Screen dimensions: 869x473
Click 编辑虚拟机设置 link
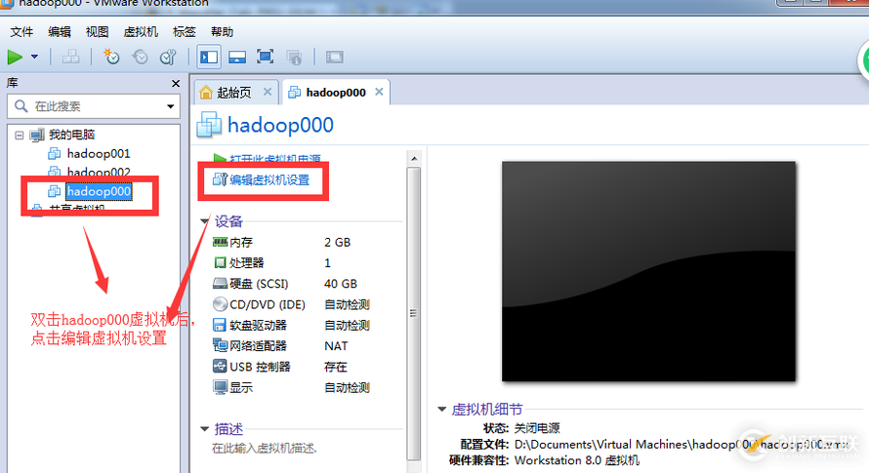[x=269, y=180]
